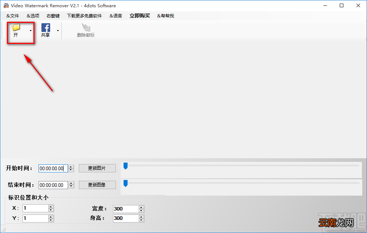
Task: Click the start time (开始时间) input field
Action: (53, 168)
